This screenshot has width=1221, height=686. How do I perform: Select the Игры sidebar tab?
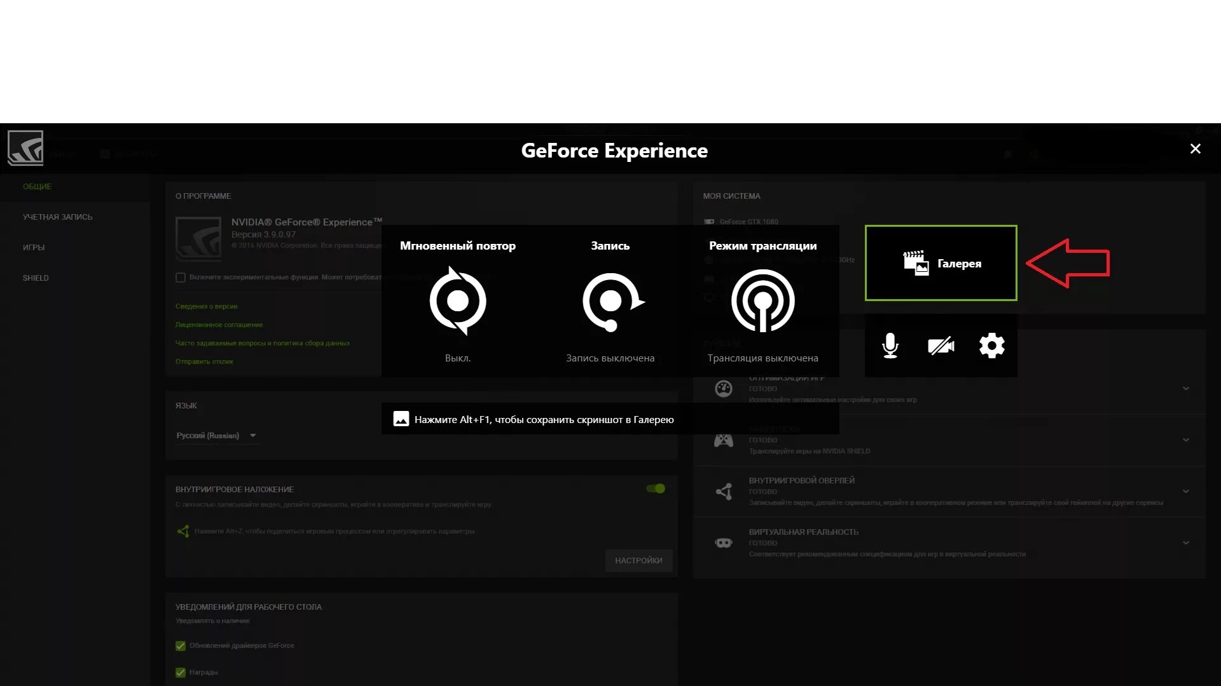34,248
